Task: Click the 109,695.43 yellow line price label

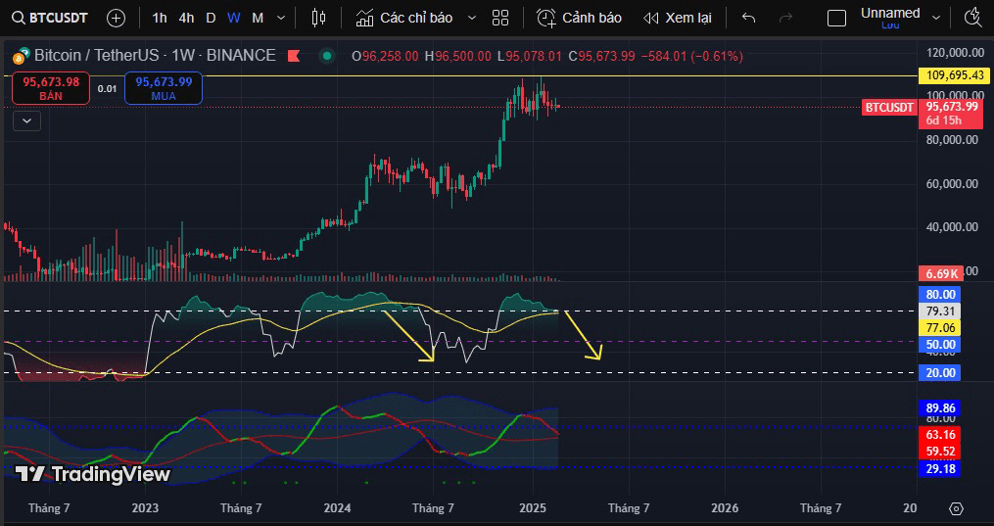Action: tap(956, 75)
